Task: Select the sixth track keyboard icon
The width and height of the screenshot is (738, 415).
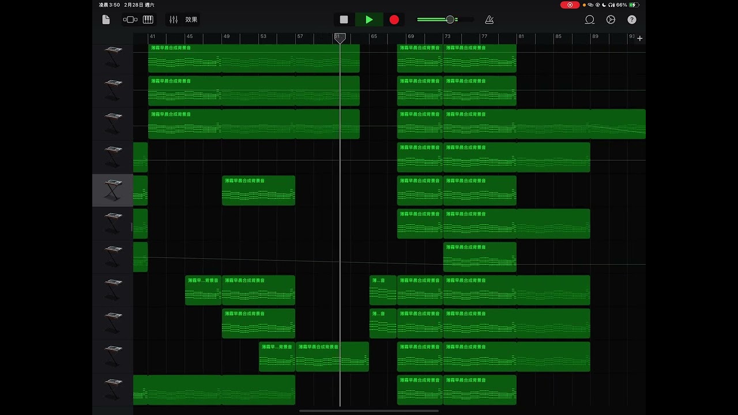Action: [x=113, y=224]
